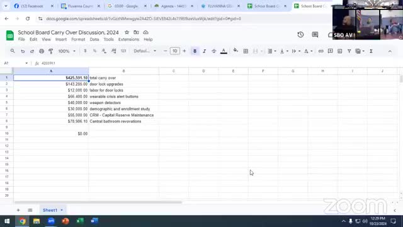
Task: Click the insert link icon
Action: [x=321, y=51]
